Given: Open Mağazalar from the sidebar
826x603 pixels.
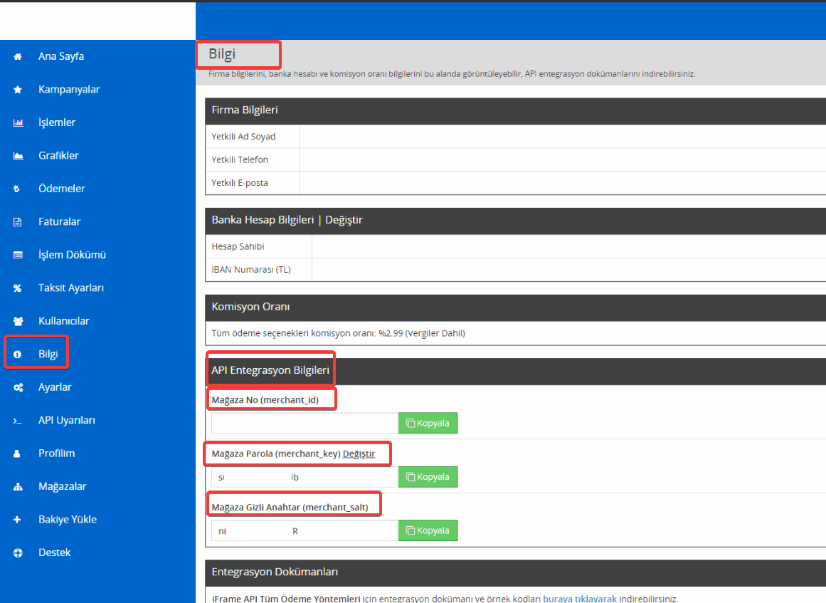Looking at the screenshot, I should (62, 486).
